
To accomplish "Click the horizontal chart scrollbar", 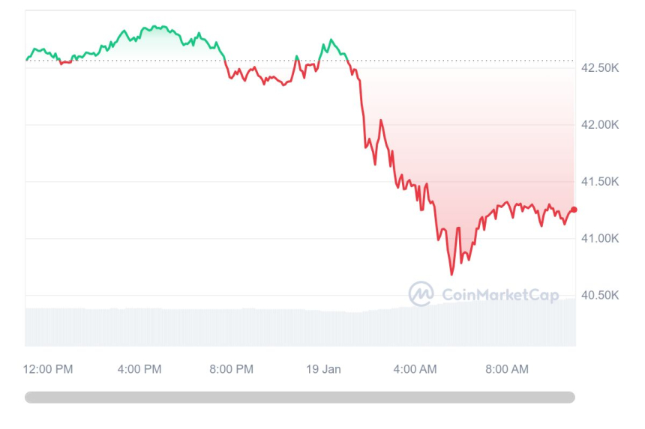I will 300,398.
